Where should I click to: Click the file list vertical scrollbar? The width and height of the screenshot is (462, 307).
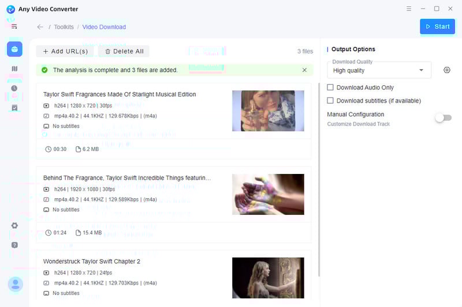pos(319,180)
